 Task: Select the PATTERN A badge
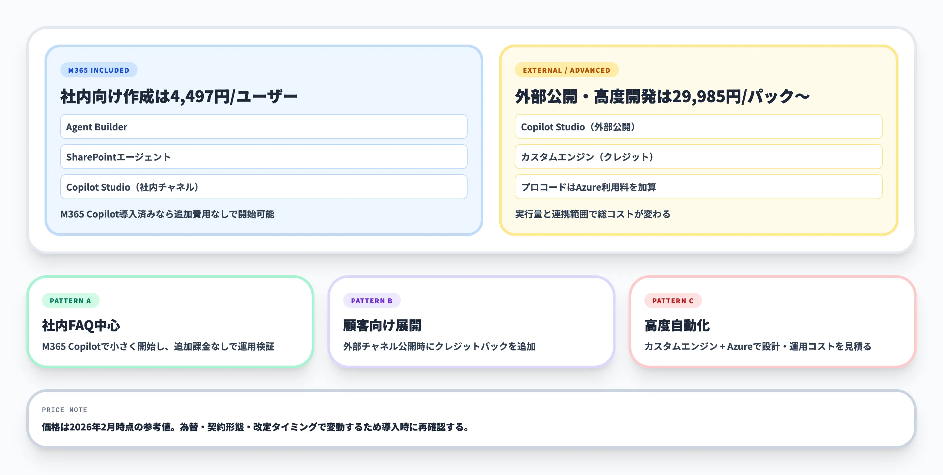pos(70,301)
